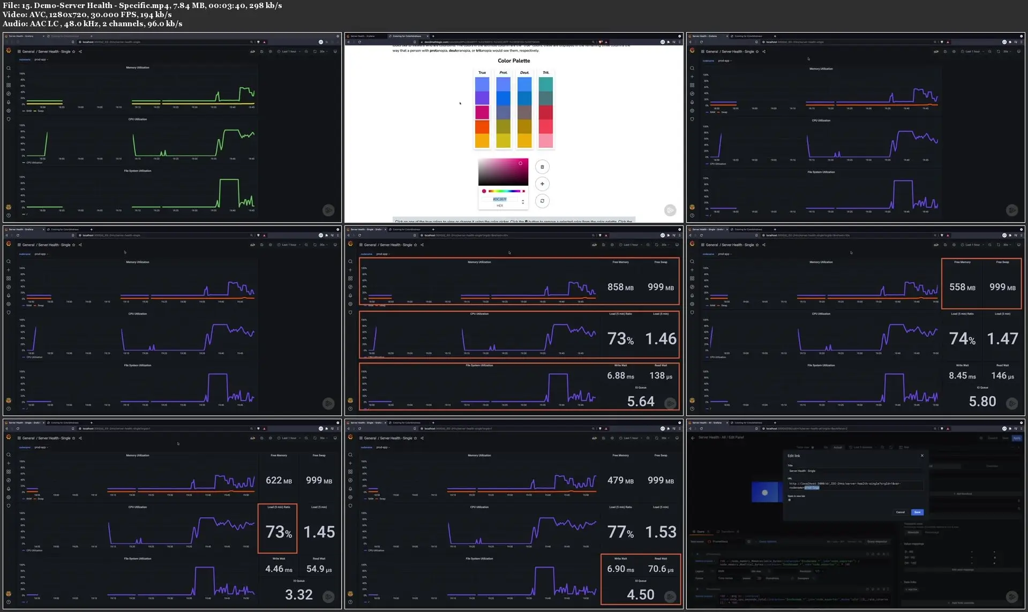
Task: Select the magenta swatch in the True column
Action: [482, 112]
